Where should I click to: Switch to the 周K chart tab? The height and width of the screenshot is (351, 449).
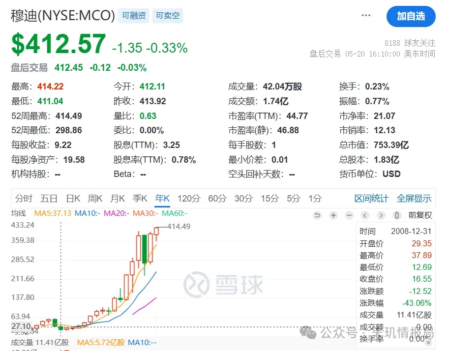[95, 199]
